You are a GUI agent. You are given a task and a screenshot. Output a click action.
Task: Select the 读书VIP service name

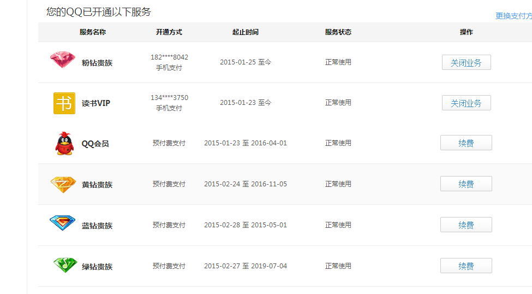click(x=96, y=103)
